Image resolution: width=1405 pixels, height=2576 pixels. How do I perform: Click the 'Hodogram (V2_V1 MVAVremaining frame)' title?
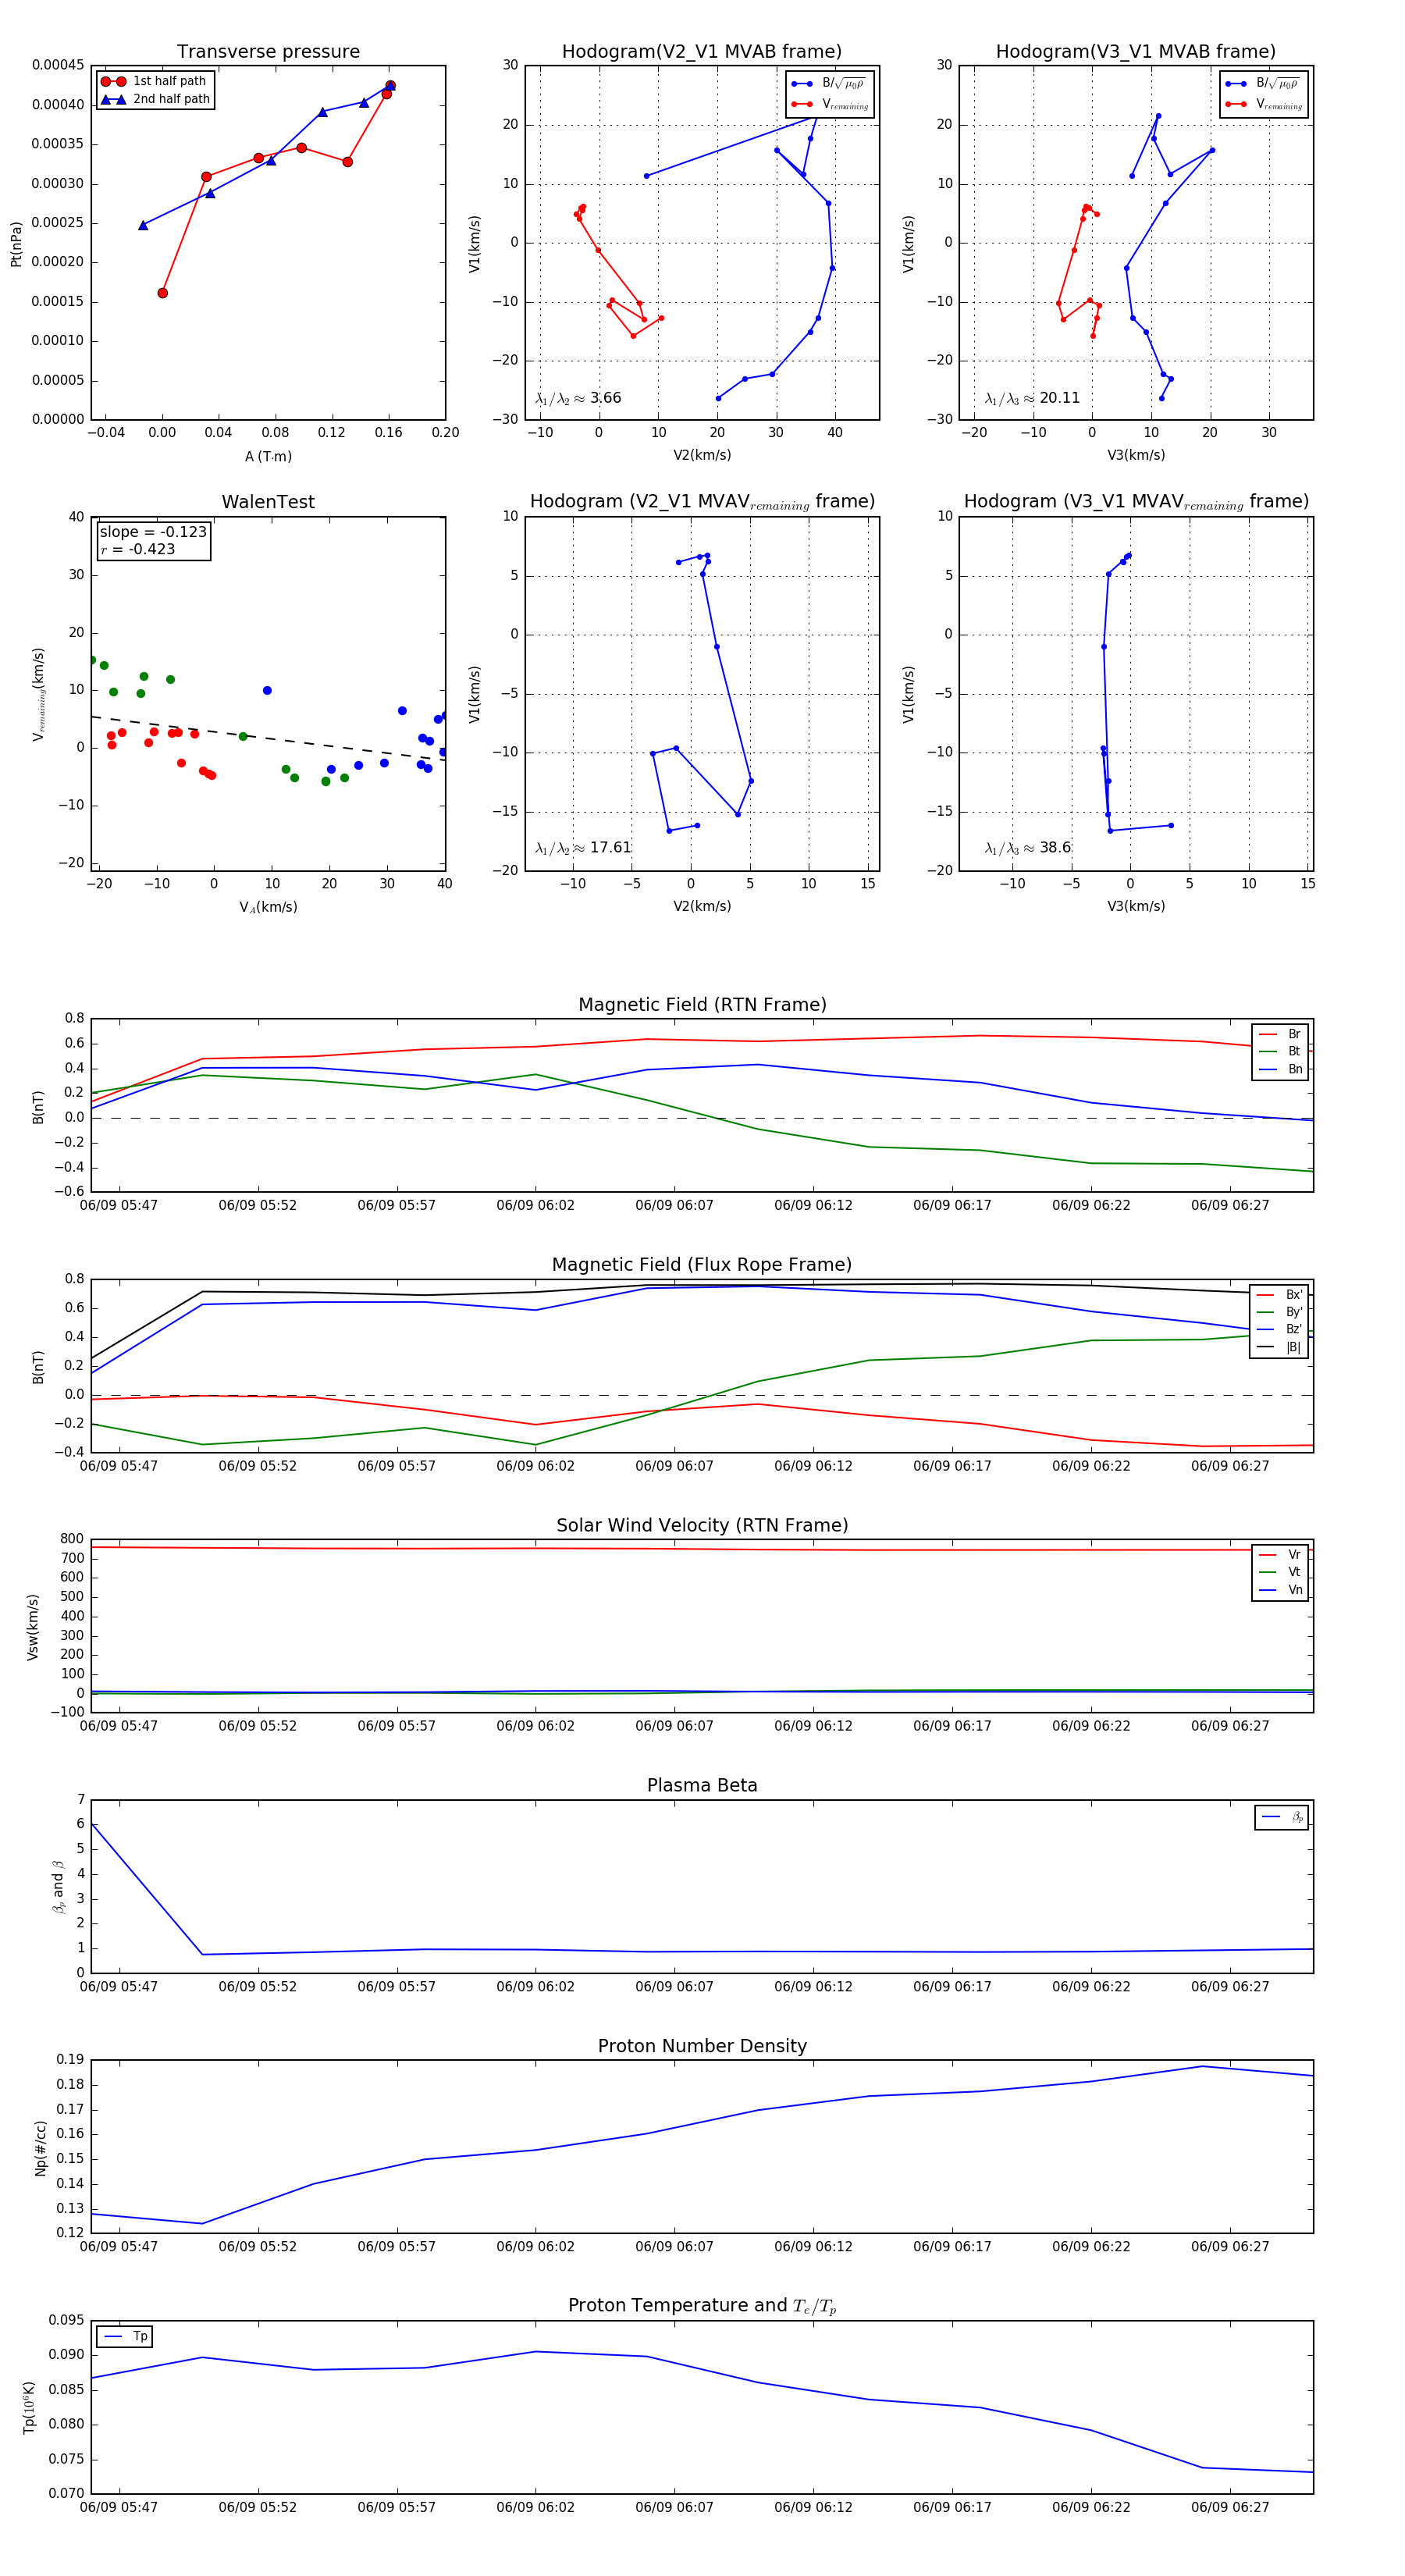[x=702, y=501]
